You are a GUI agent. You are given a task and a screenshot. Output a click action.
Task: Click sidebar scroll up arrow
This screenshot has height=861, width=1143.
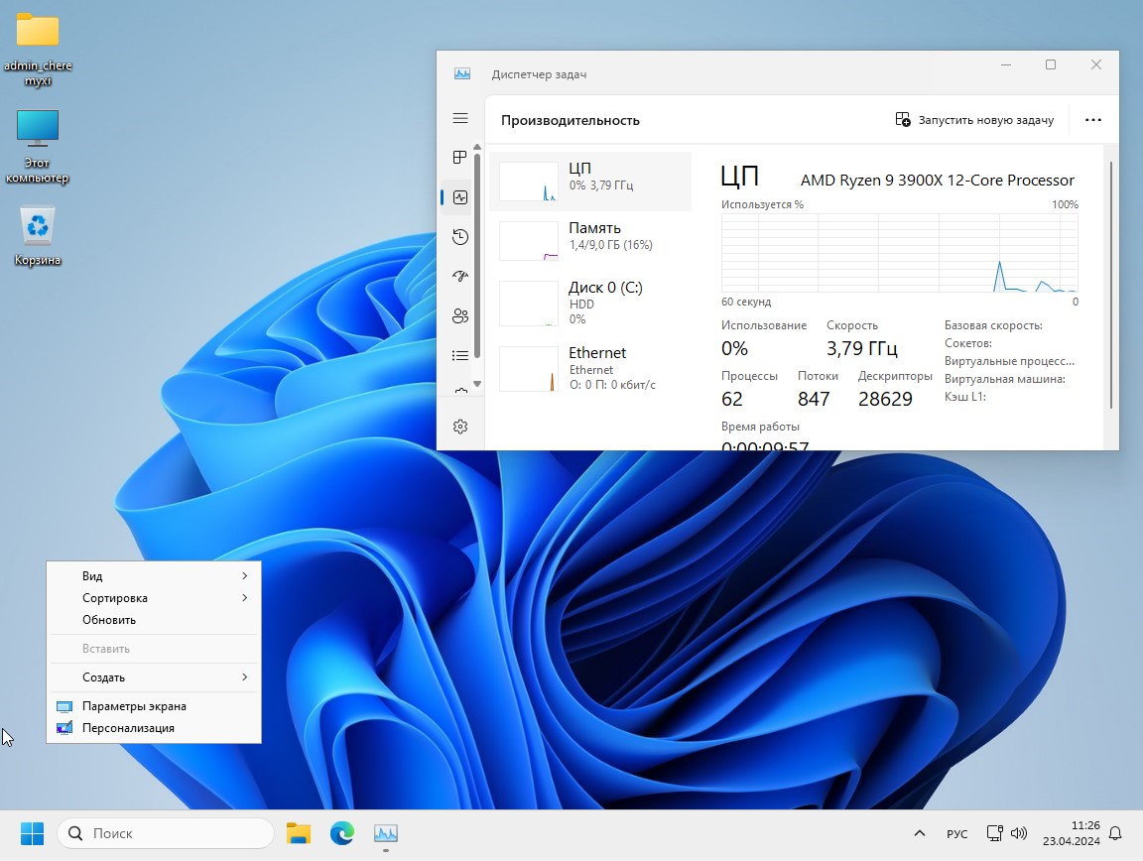(x=477, y=147)
